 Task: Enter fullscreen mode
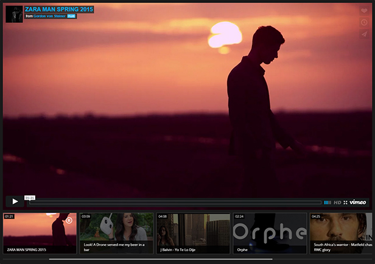tap(345, 203)
